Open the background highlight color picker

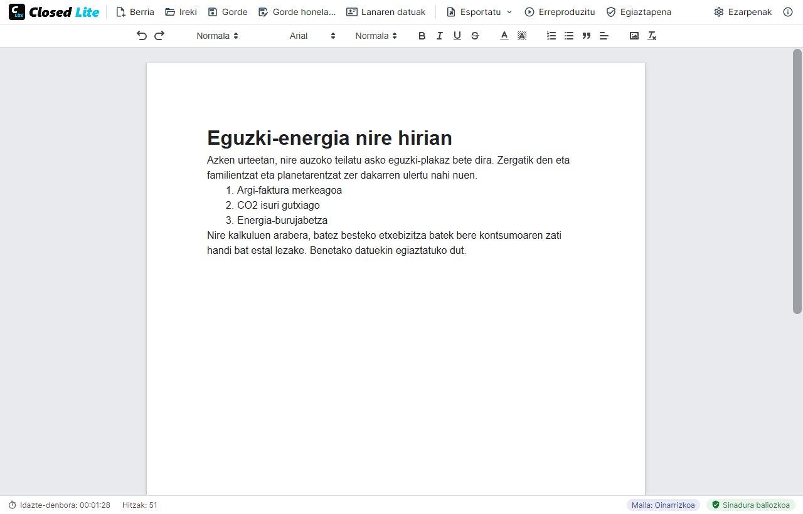tap(521, 36)
